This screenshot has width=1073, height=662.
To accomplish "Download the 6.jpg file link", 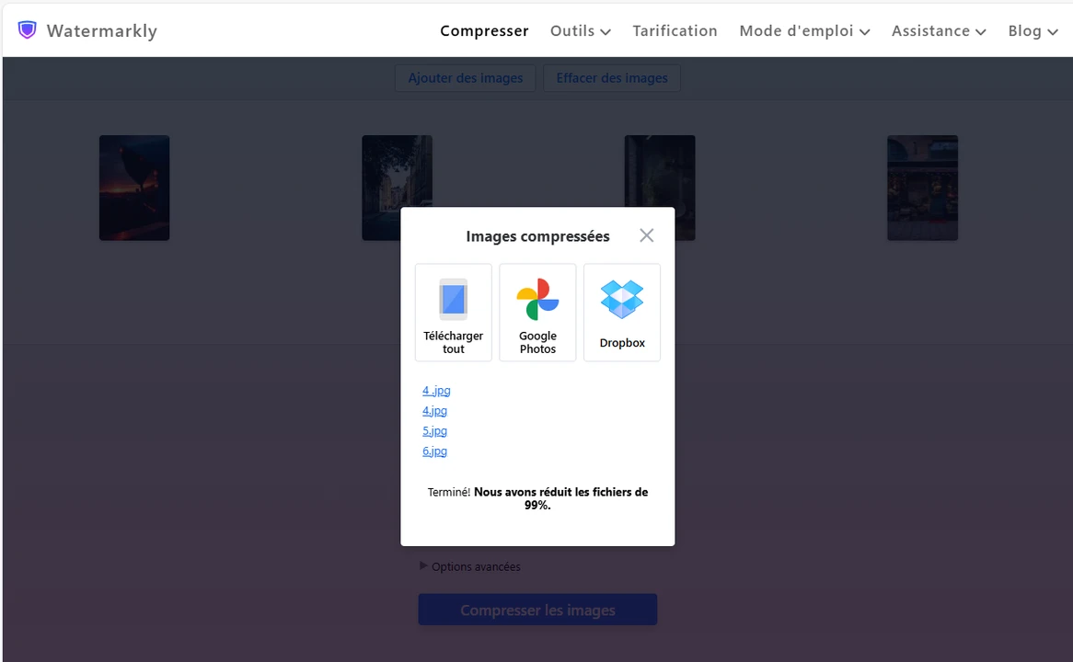I will pyautogui.click(x=434, y=451).
